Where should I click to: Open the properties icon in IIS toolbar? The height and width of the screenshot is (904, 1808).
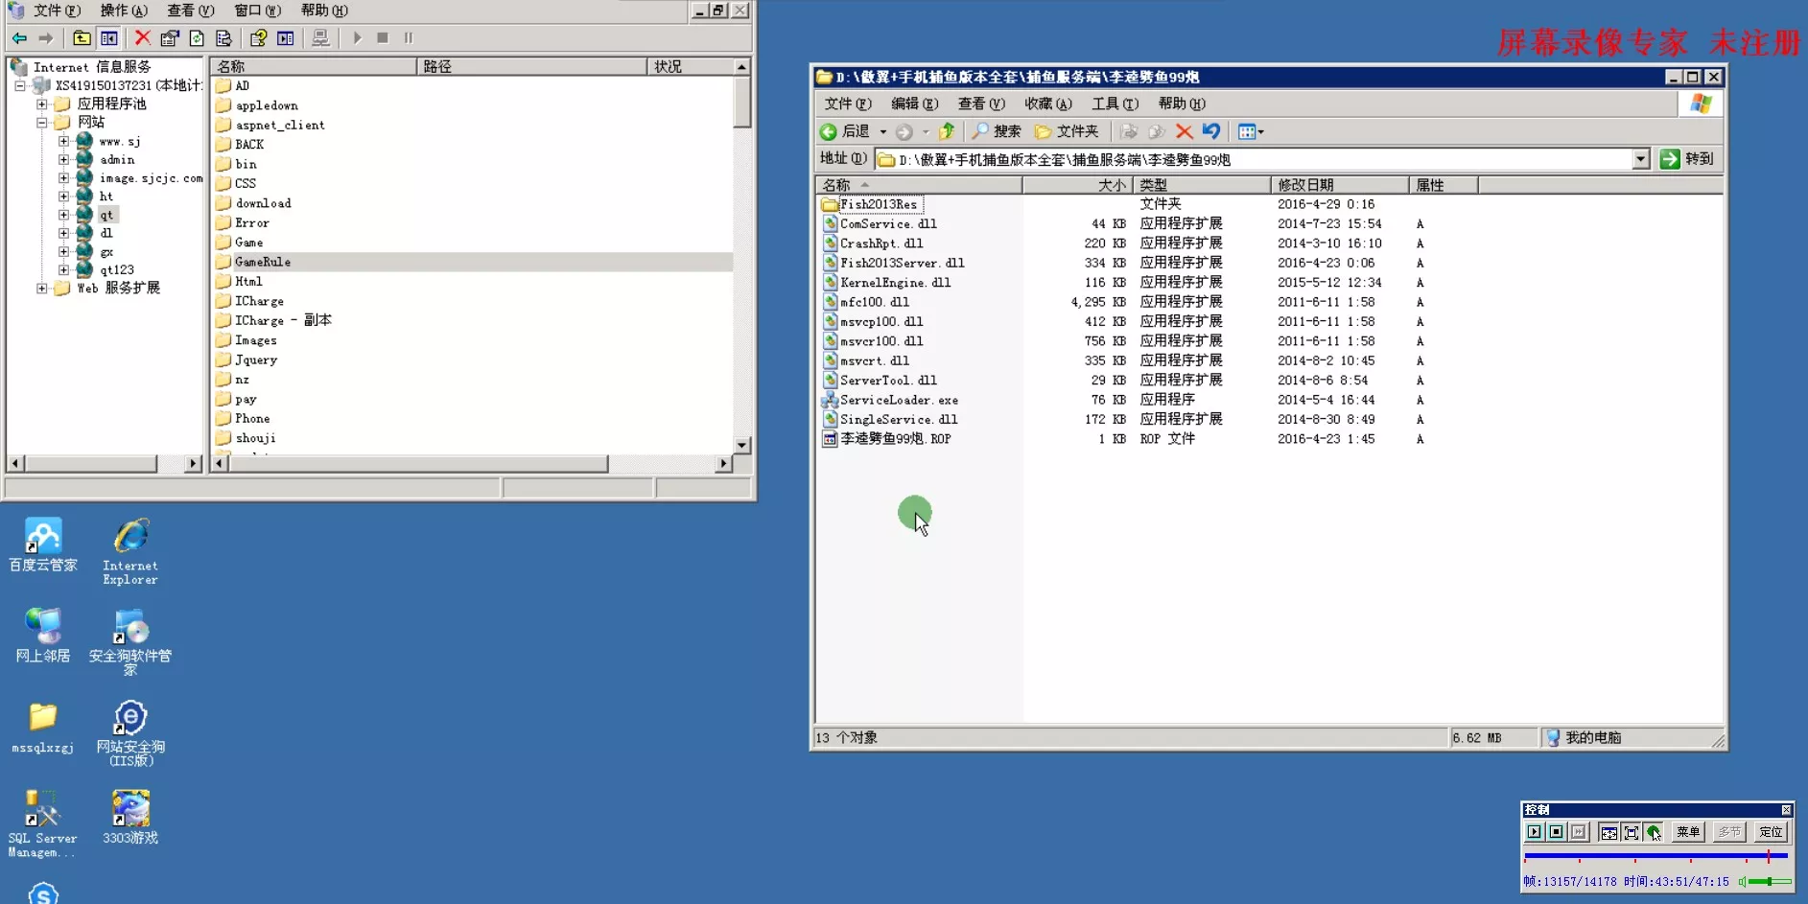click(x=170, y=37)
